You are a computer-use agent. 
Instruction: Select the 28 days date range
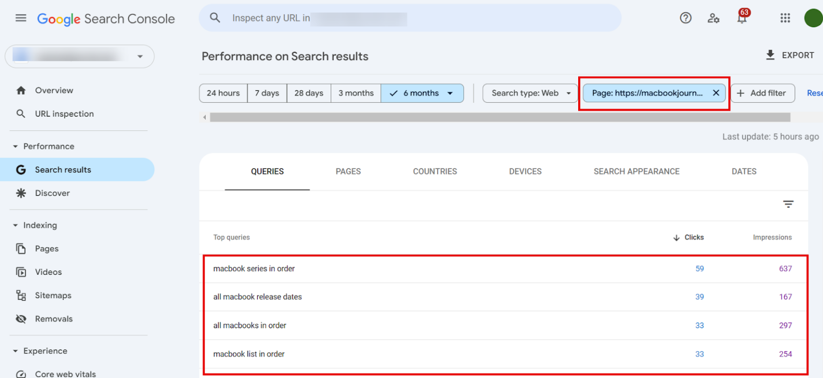tap(309, 93)
